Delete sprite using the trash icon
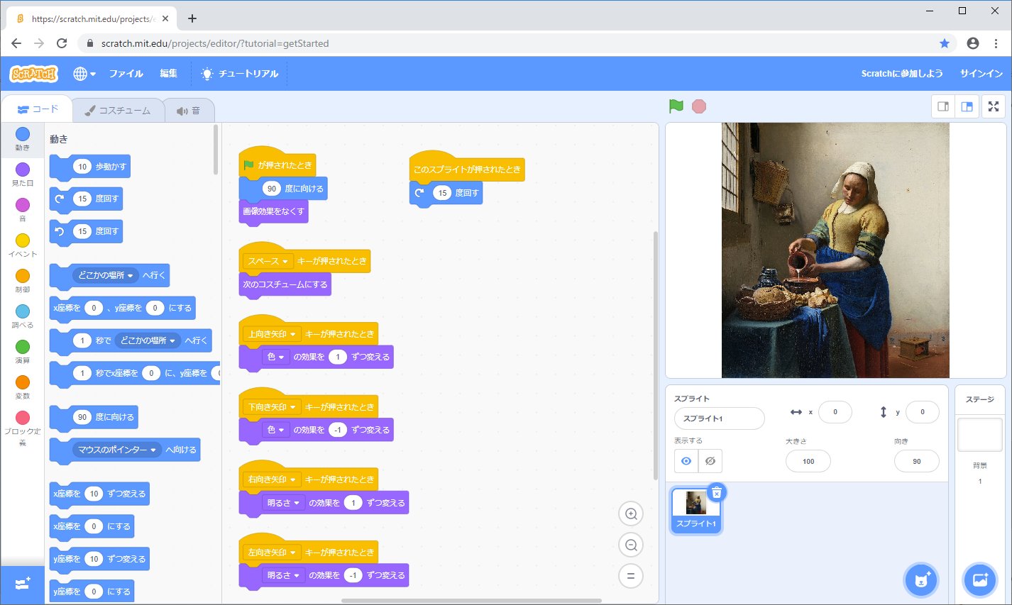1012x605 pixels. tap(717, 492)
